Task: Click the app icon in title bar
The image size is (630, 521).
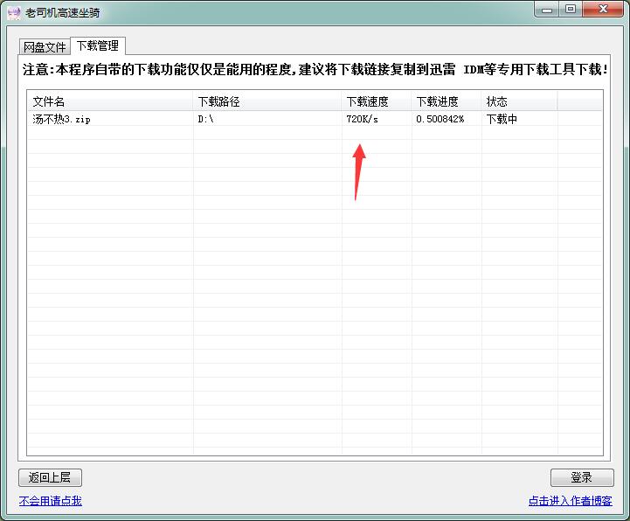Action: pyautogui.click(x=13, y=11)
